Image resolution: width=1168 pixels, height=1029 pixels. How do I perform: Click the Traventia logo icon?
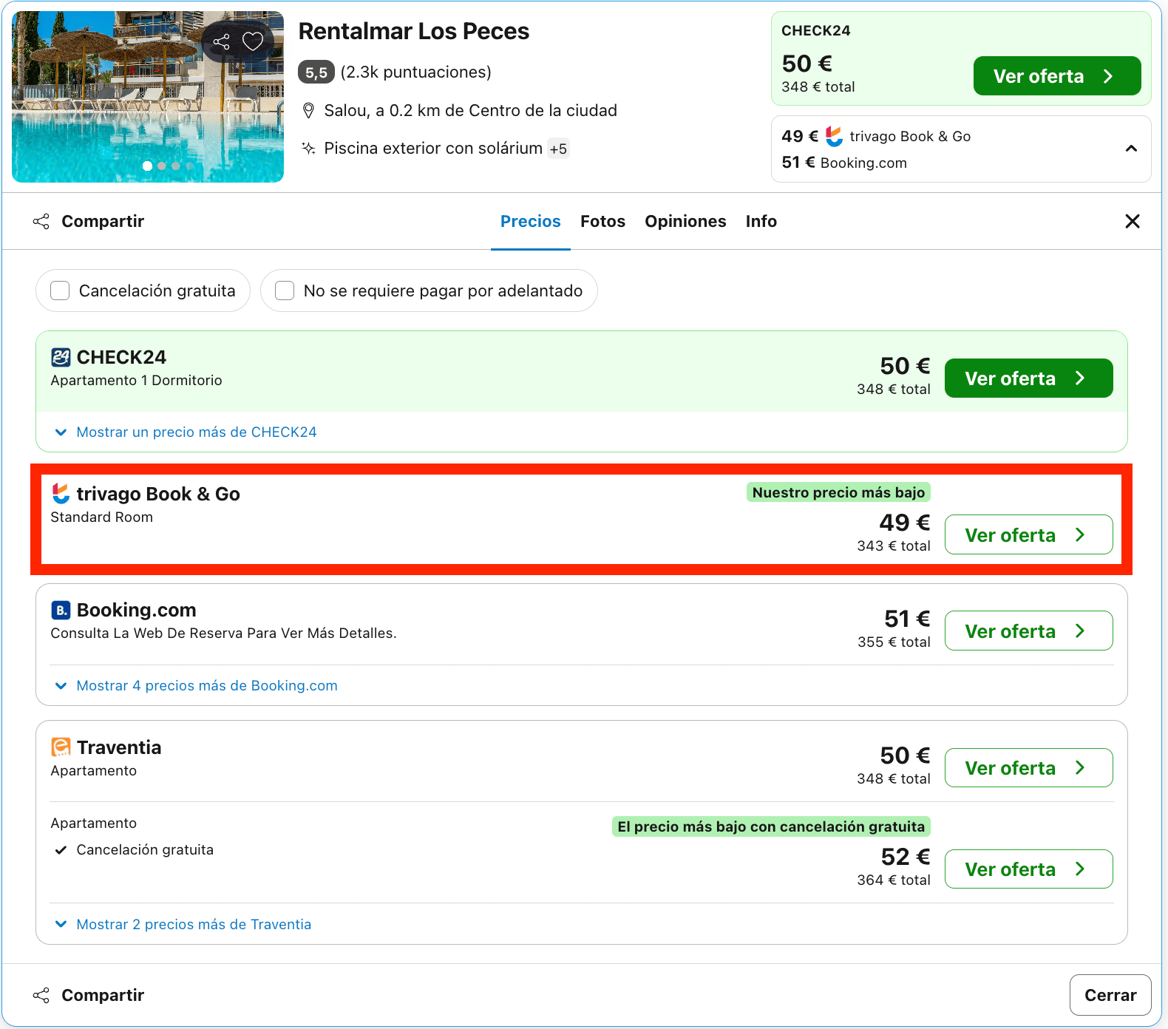pos(61,747)
